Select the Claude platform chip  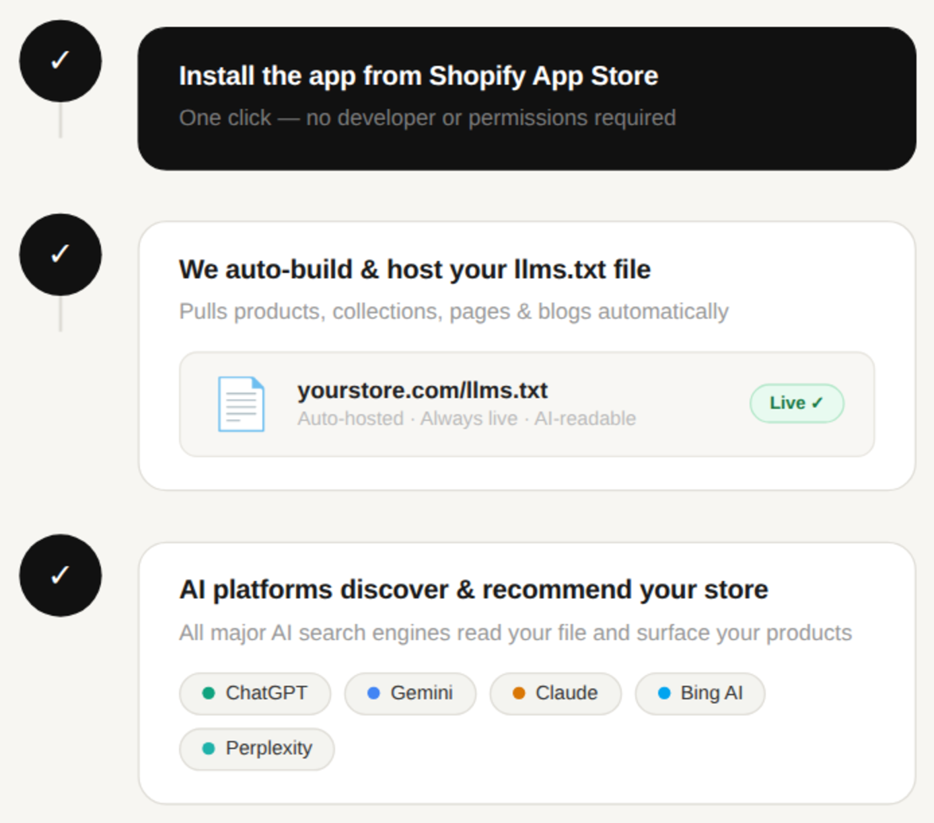tap(555, 693)
